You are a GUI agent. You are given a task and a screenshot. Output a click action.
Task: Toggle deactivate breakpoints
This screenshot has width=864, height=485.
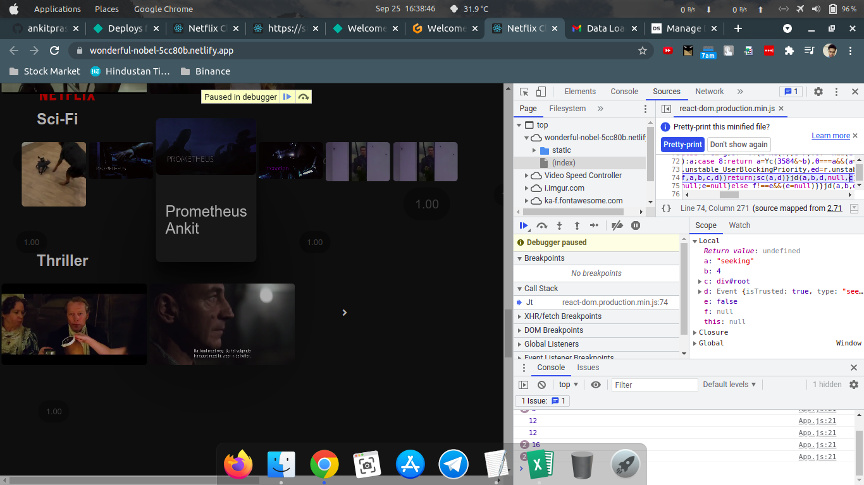point(618,225)
